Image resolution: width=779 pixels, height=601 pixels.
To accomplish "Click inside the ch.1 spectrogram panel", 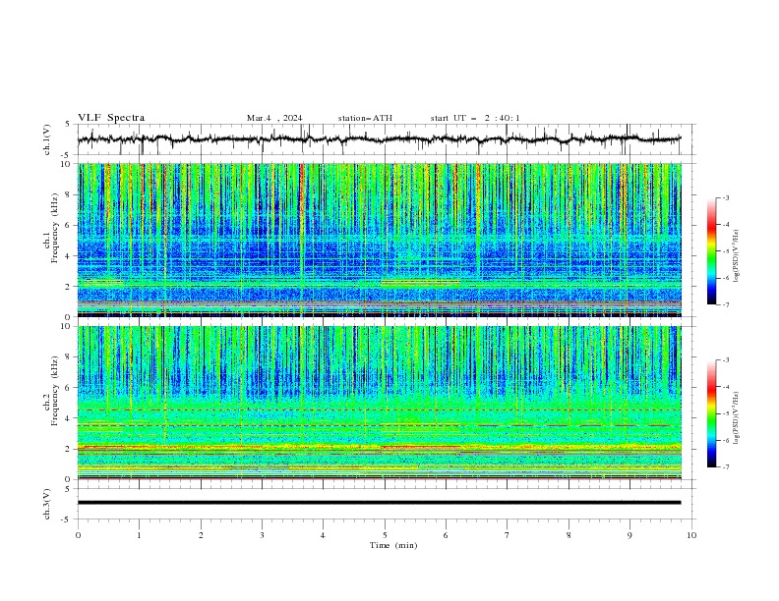I will click(379, 240).
